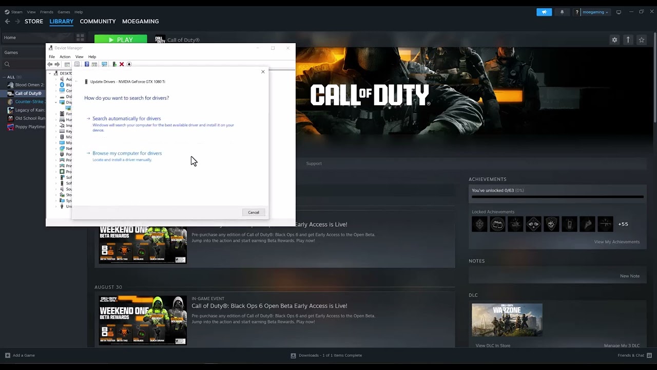Image resolution: width=657 pixels, height=370 pixels.
Task: Open the Steam notifications bell
Action: 562,12
